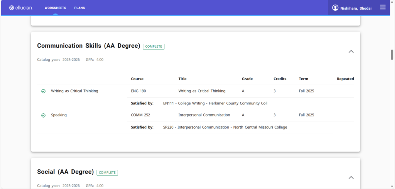Click the page's vertical scrollbar thumb
This screenshot has height=189, width=395.
pos(392,55)
